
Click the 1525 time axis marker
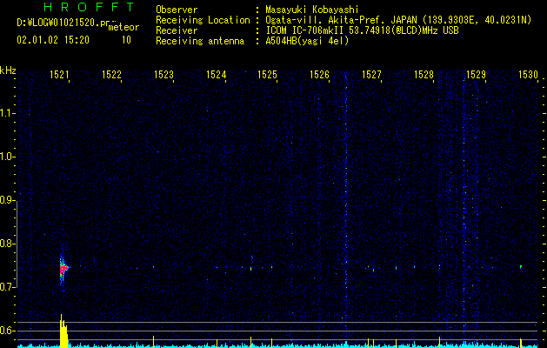point(268,75)
